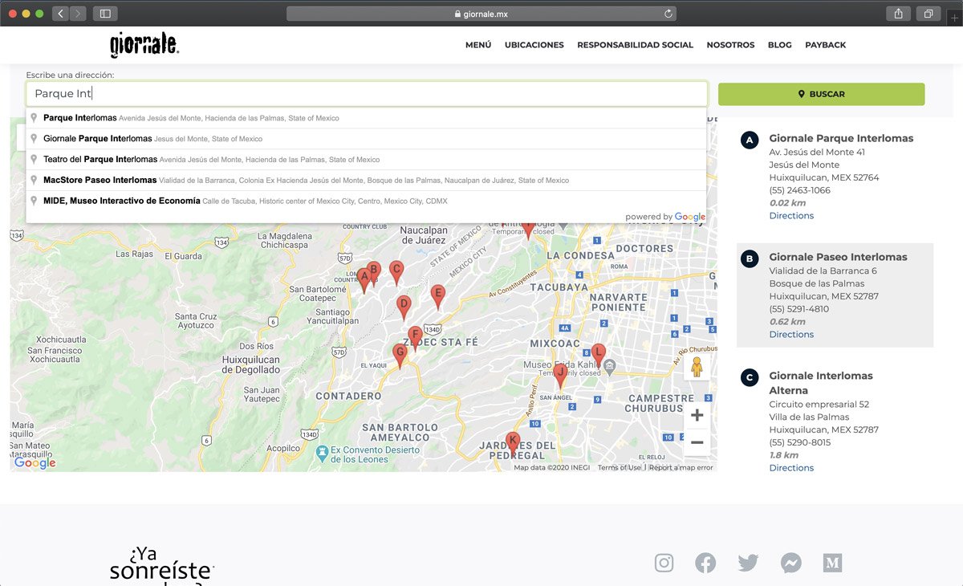Select the Giornale Interlomas Alterna result title
This screenshot has height=586, width=963.
coord(821,383)
